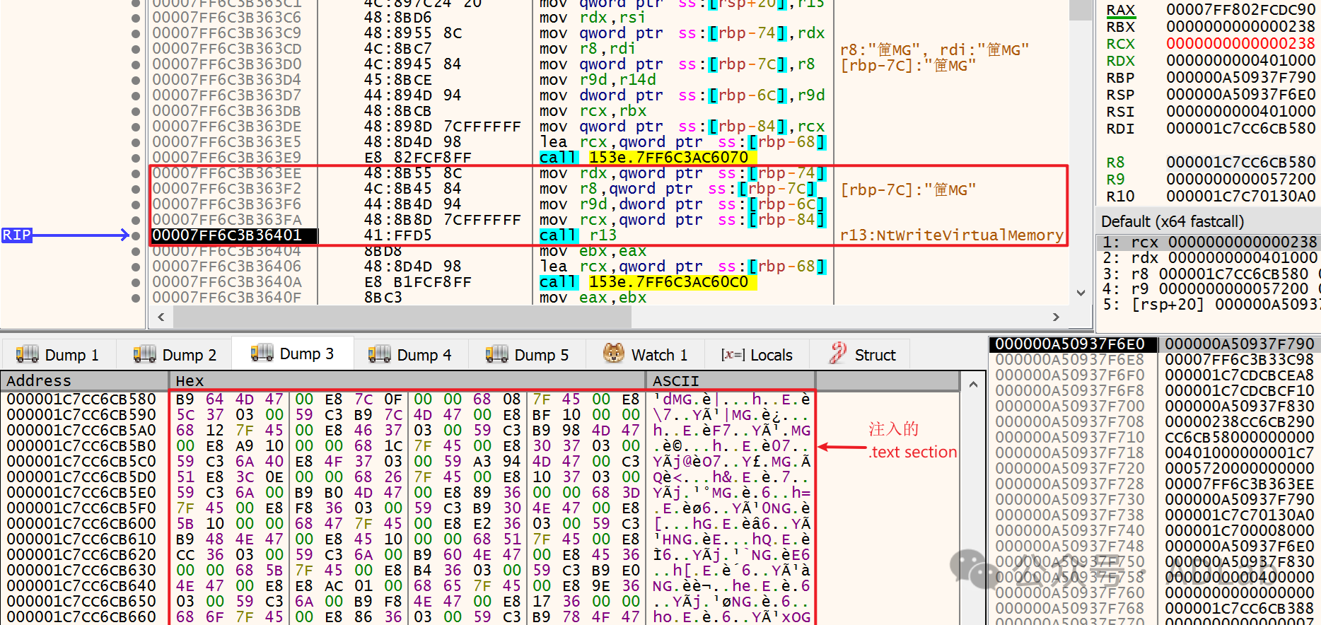Click the disassembly scroll-down chevron

pos(1081,293)
